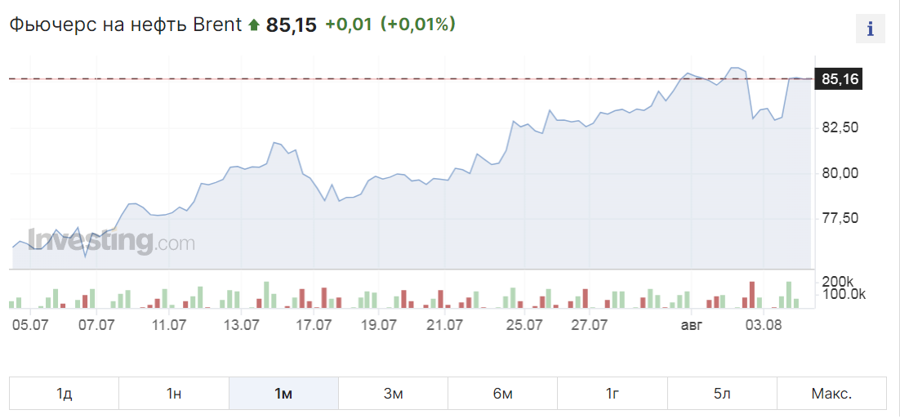Click the 05.07 date axis label

pyautogui.click(x=30, y=325)
